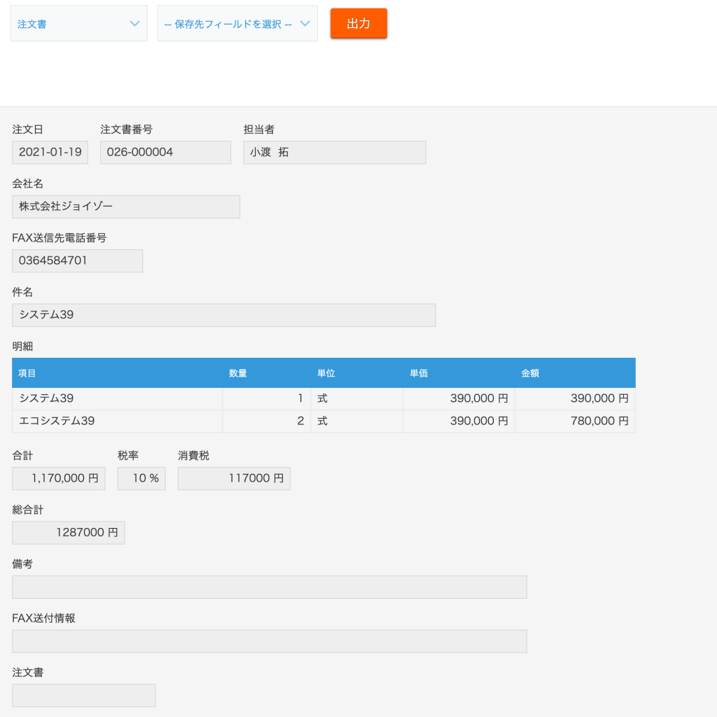The width and height of the screenshot is (717, 717).
Task: Click the 単価 cell in エコシステム39 row
Action: 459,421
